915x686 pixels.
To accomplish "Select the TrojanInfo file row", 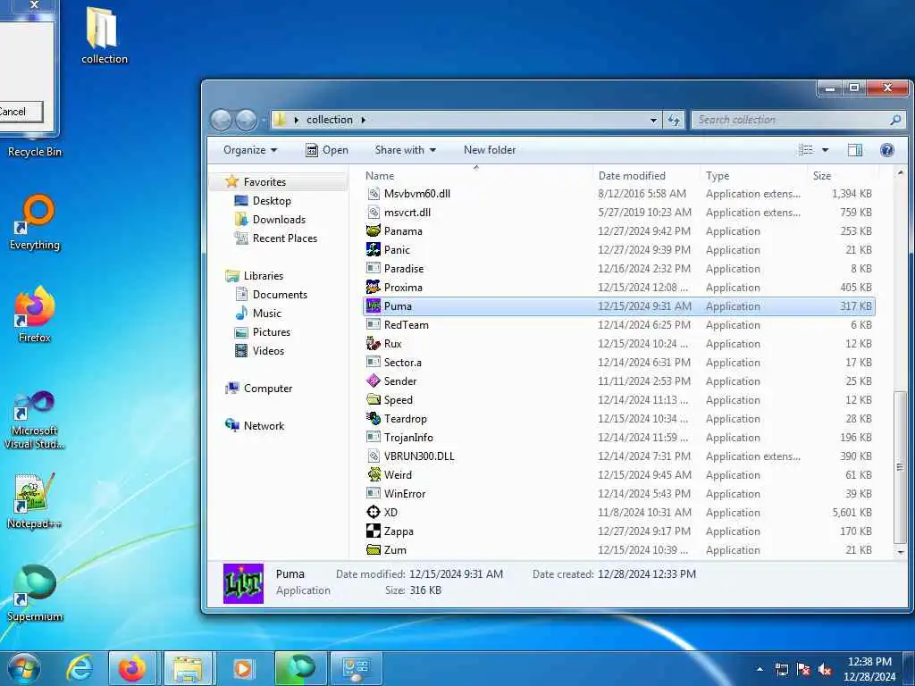I will click(618, 438).
